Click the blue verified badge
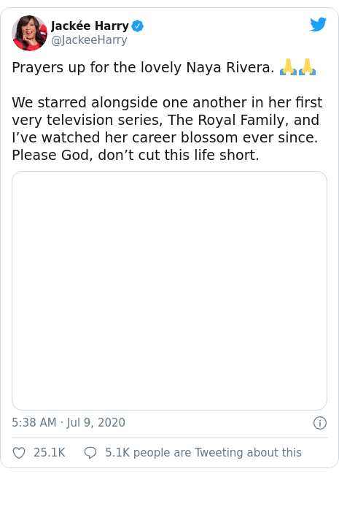This screenshot has width=339, height=523. pos(138,26)
